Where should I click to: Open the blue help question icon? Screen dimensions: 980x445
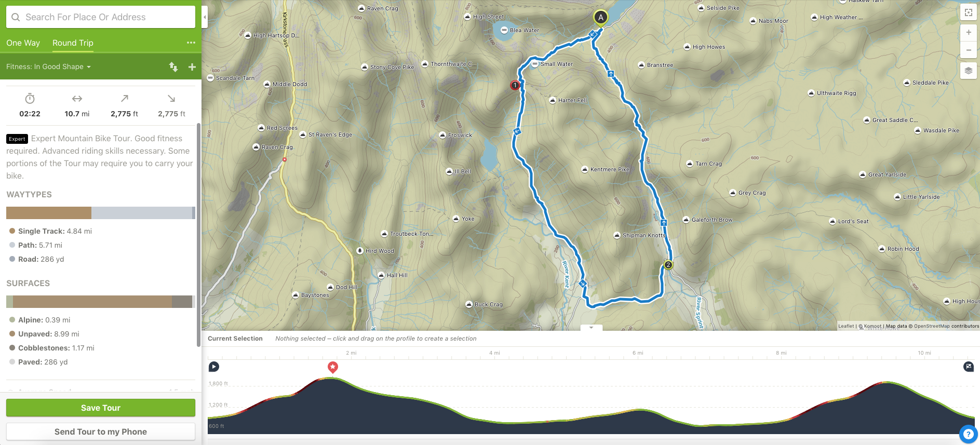[968, 434]
